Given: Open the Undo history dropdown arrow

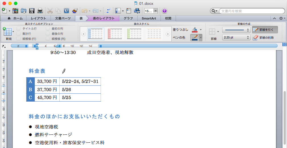Looking at the screenshot, I should point(90,11).
